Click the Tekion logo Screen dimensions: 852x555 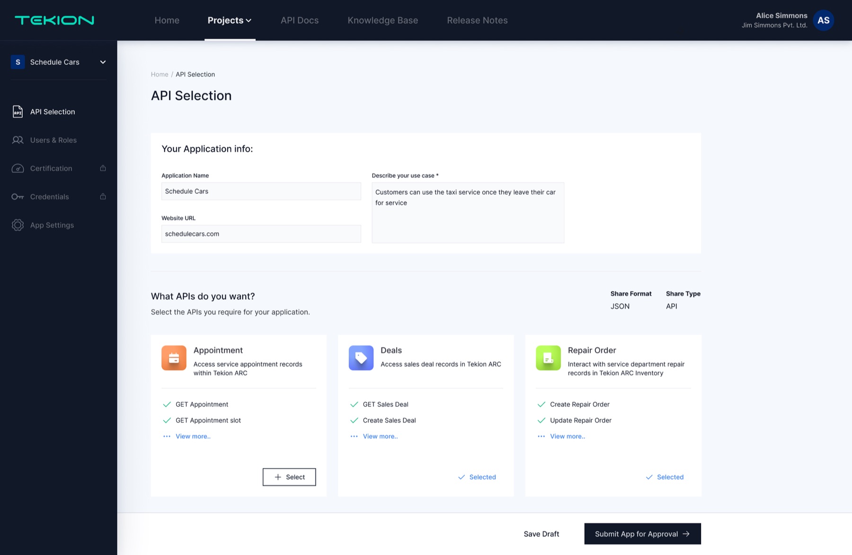[54, 20]
